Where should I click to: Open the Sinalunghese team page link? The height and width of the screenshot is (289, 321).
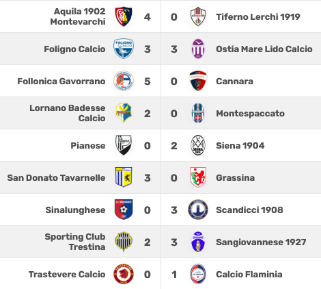[x=75, y=210]
